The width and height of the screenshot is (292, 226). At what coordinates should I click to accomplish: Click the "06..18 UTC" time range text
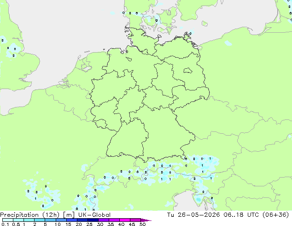point(241,215)
